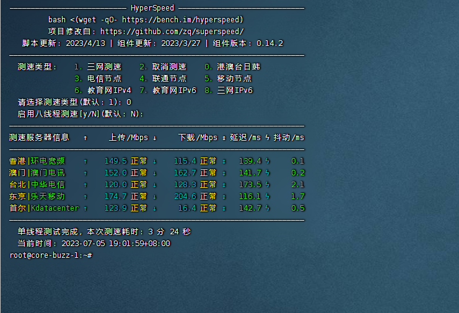Click option 0 港澳台日韩
Viewport: 459px width, 313px height.
tap(232, 67)
